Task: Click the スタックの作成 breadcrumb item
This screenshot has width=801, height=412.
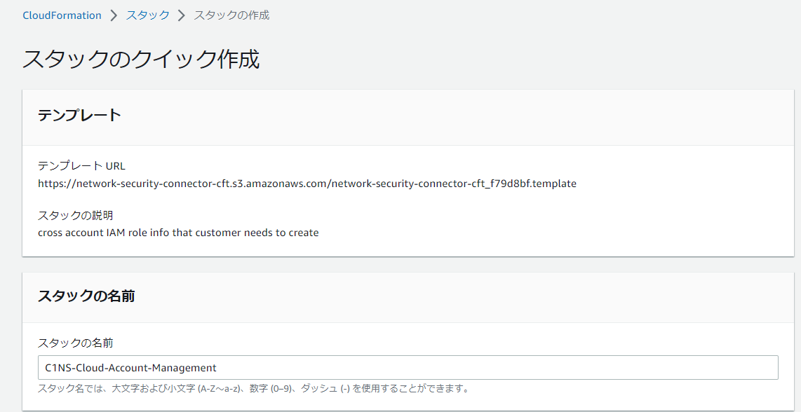Action: coord(231,15)
